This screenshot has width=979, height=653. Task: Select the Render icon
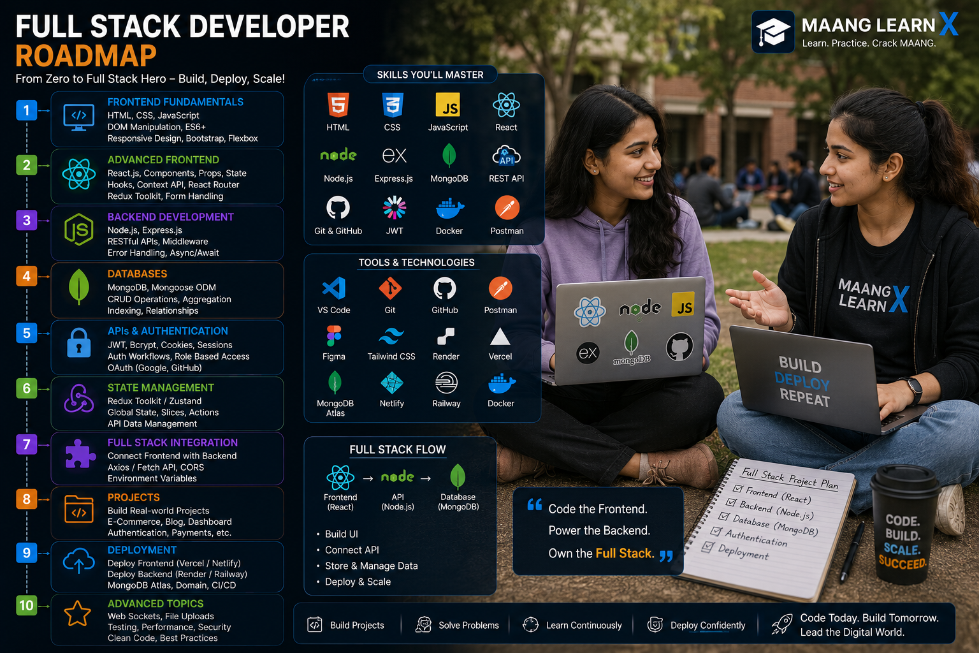446,336
